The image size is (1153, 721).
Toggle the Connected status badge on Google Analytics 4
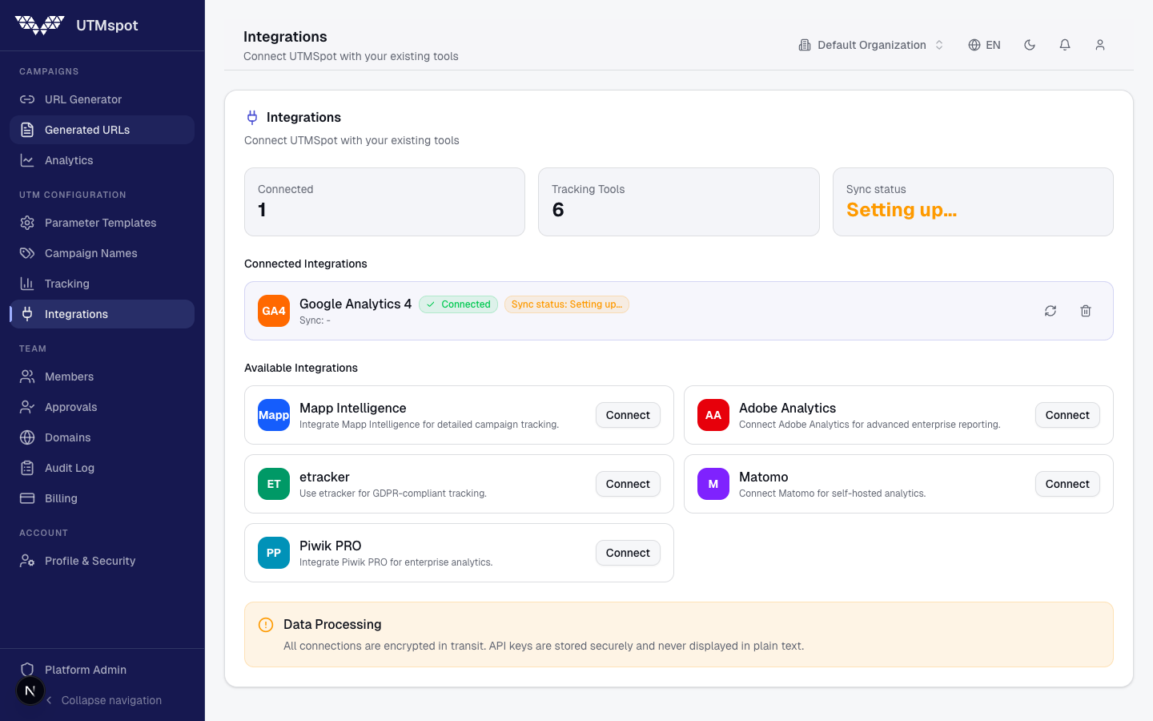point(458,304)
